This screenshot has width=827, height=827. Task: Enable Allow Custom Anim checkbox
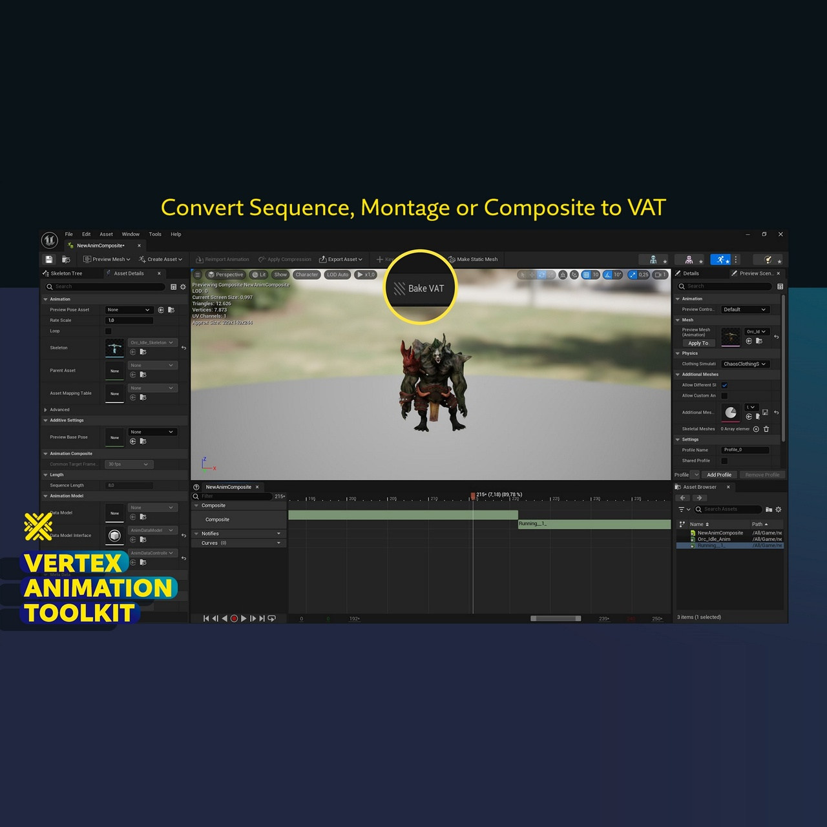tap(724, 395)
